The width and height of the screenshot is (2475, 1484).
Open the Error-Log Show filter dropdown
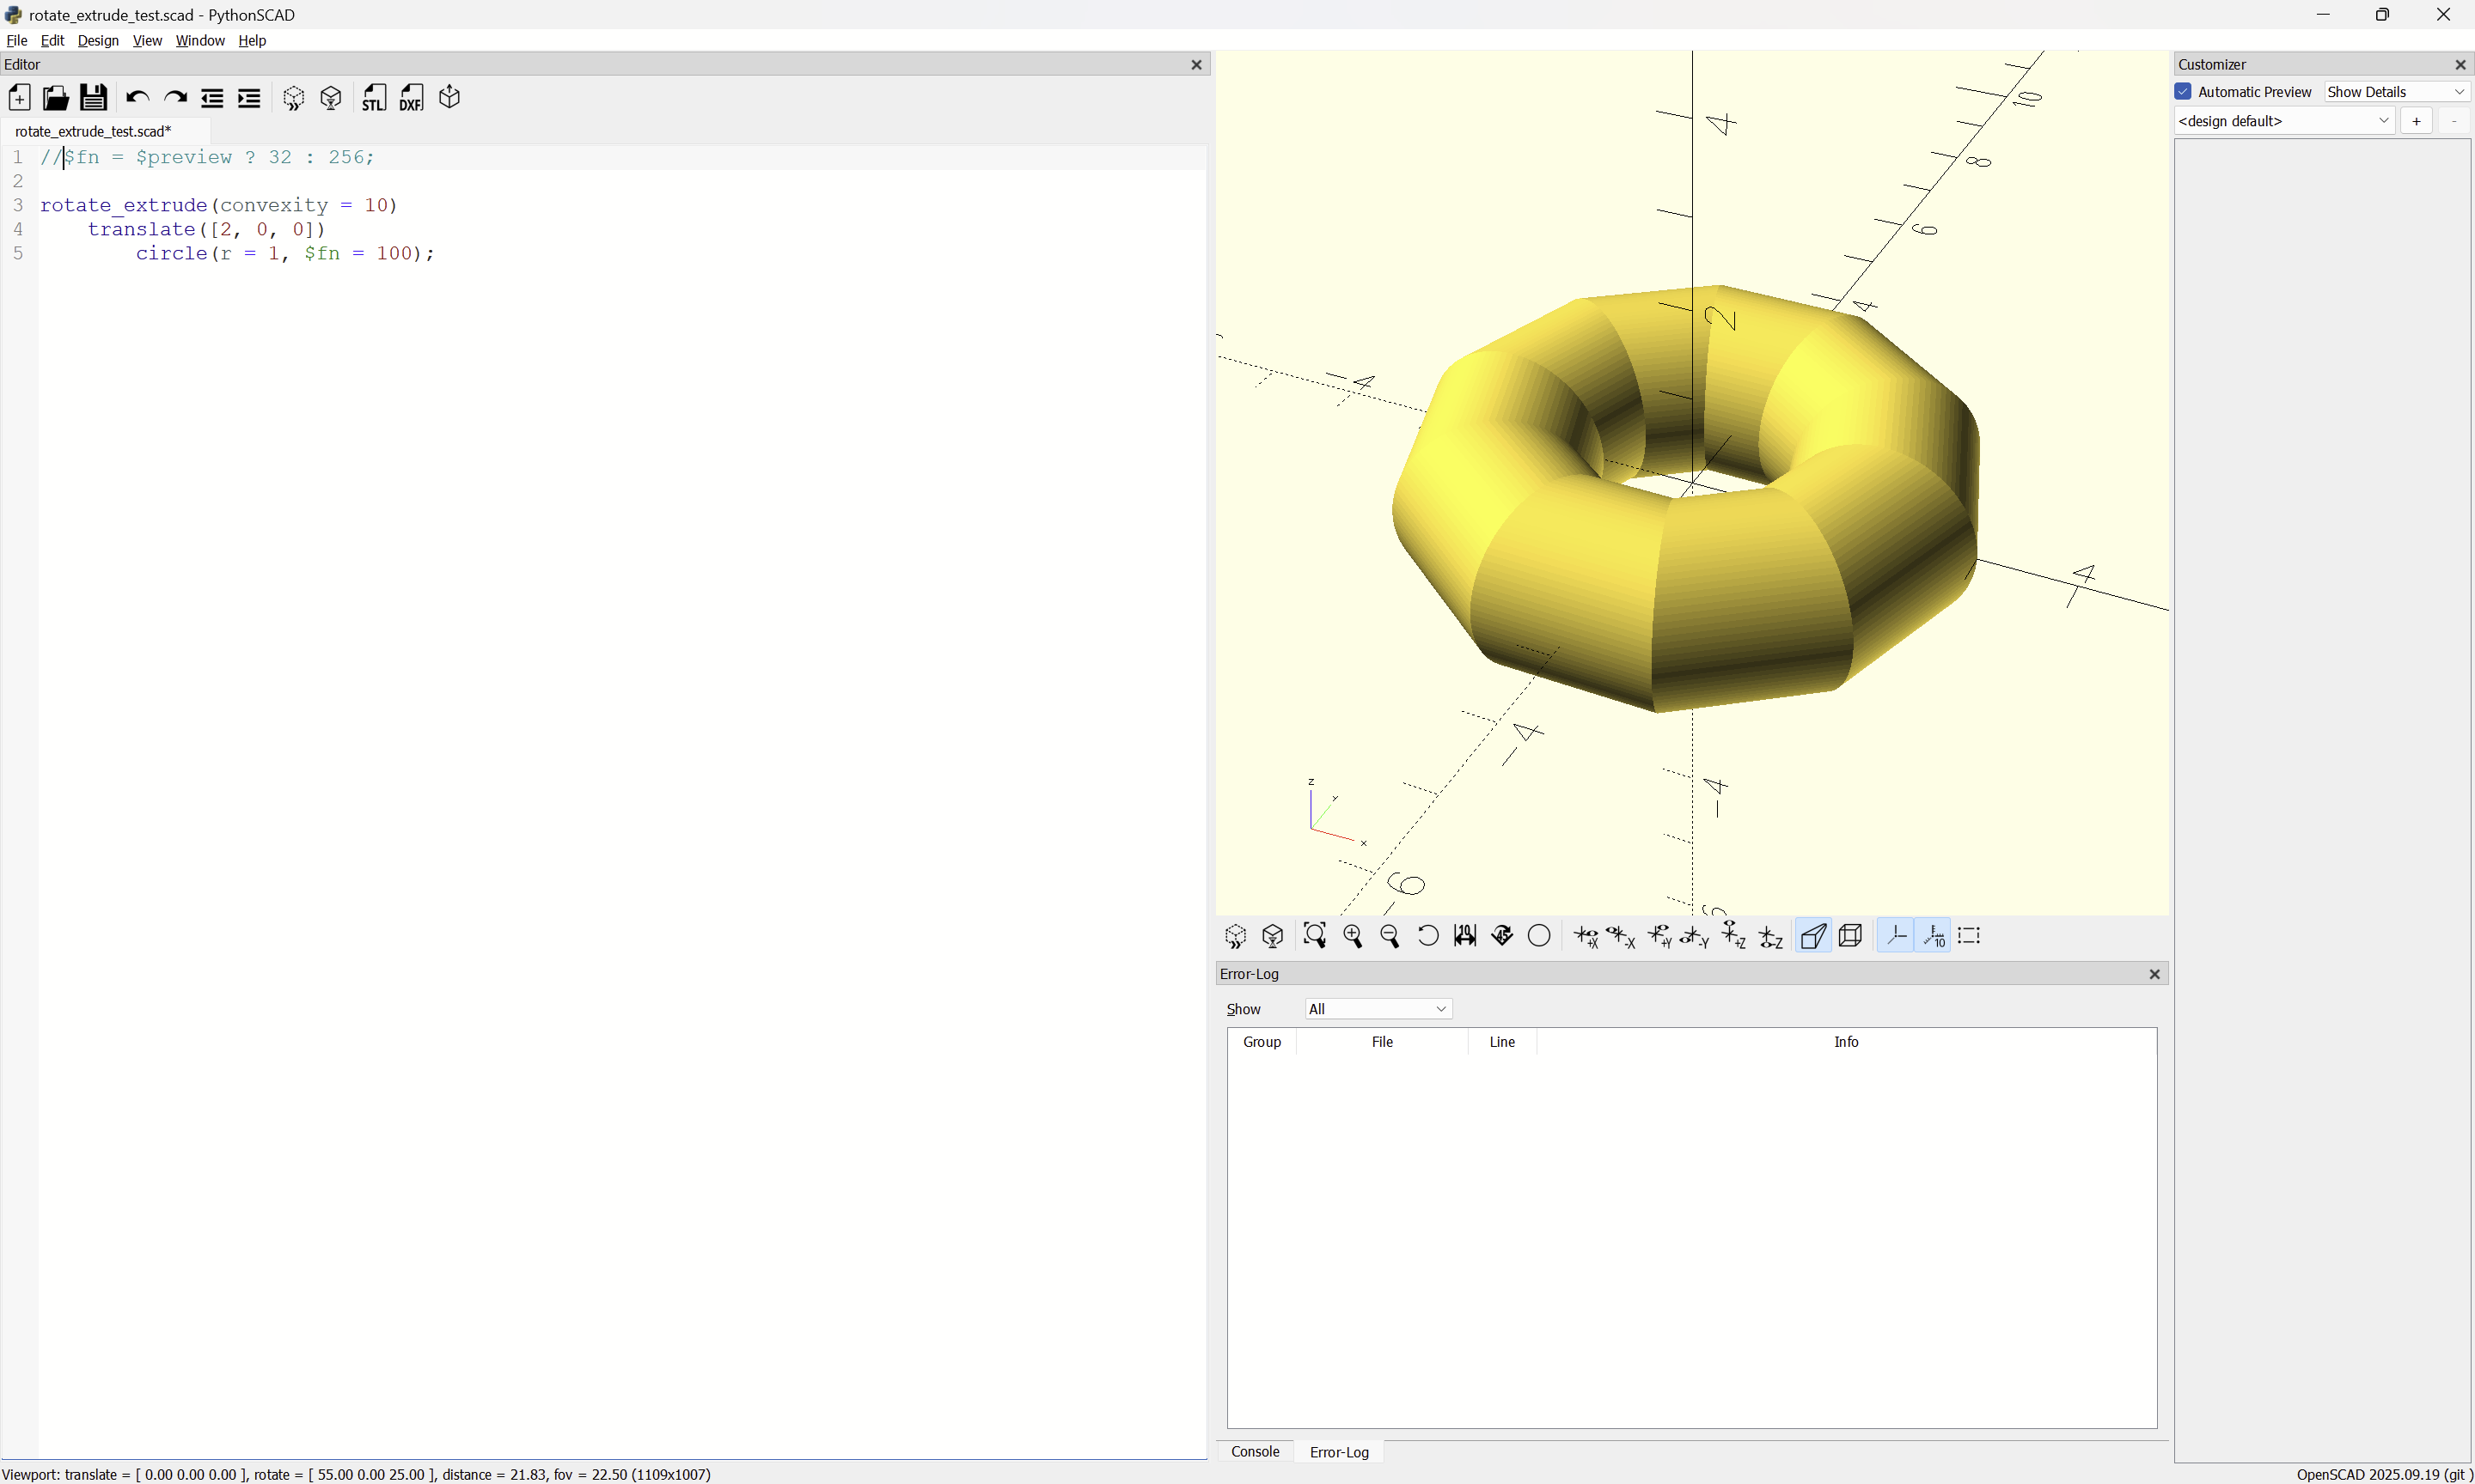1378,1009
